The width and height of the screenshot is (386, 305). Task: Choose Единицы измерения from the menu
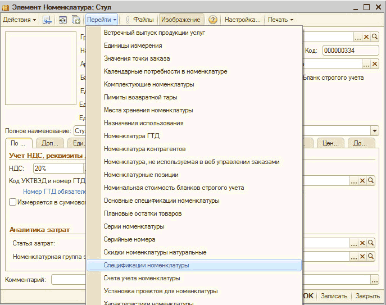click(x=133, y=45)
